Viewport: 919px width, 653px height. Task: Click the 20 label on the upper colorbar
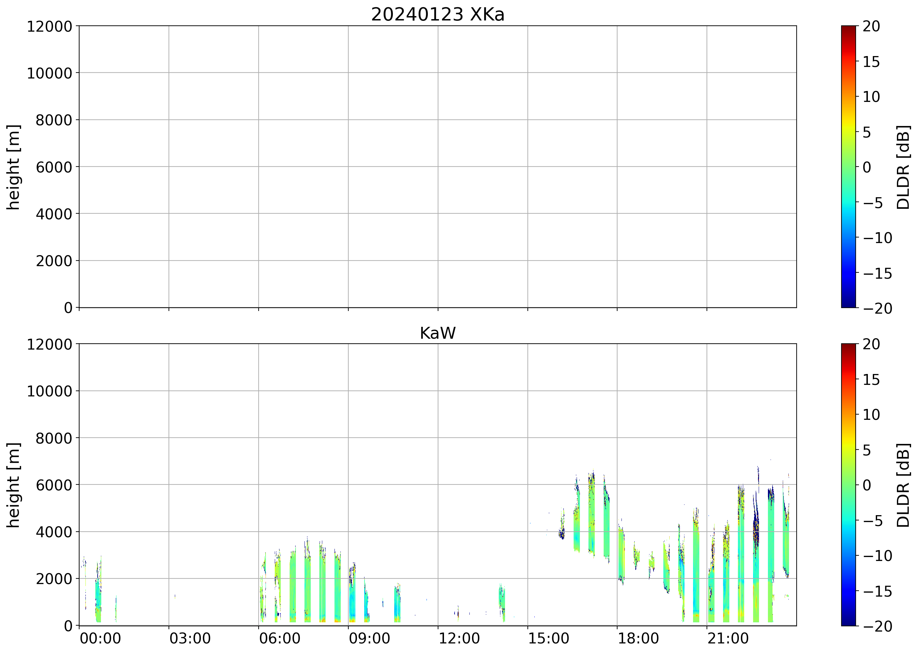click(x=871, y=26)
